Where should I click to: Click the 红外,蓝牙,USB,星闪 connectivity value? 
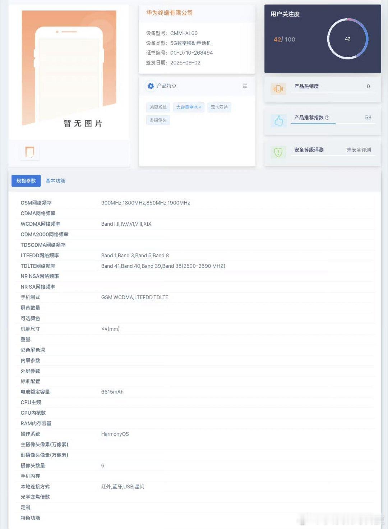123,487
